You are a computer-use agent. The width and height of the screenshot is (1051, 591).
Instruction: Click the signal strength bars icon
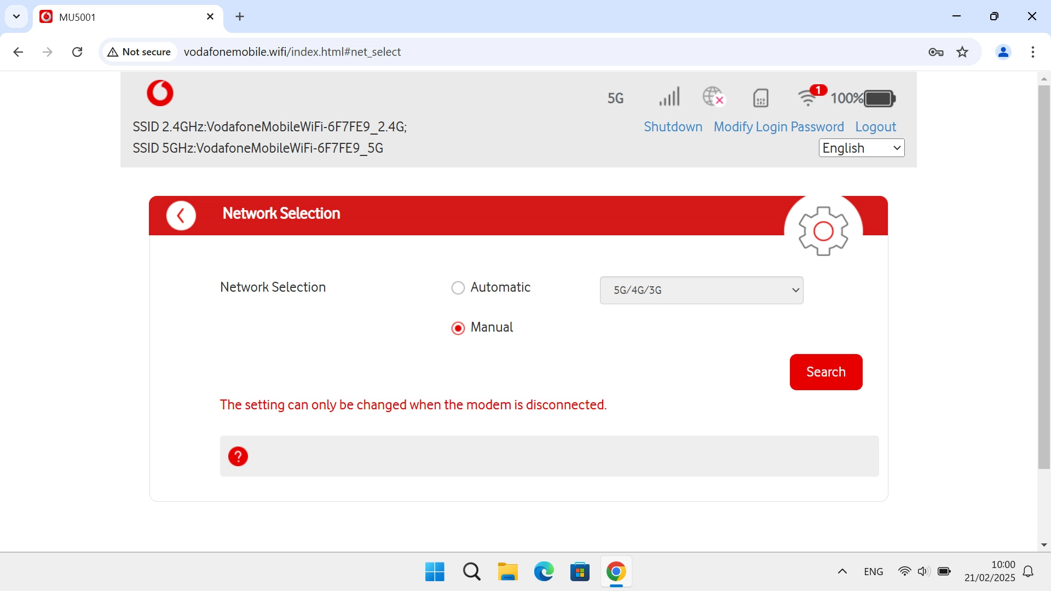tap(669, 97)
